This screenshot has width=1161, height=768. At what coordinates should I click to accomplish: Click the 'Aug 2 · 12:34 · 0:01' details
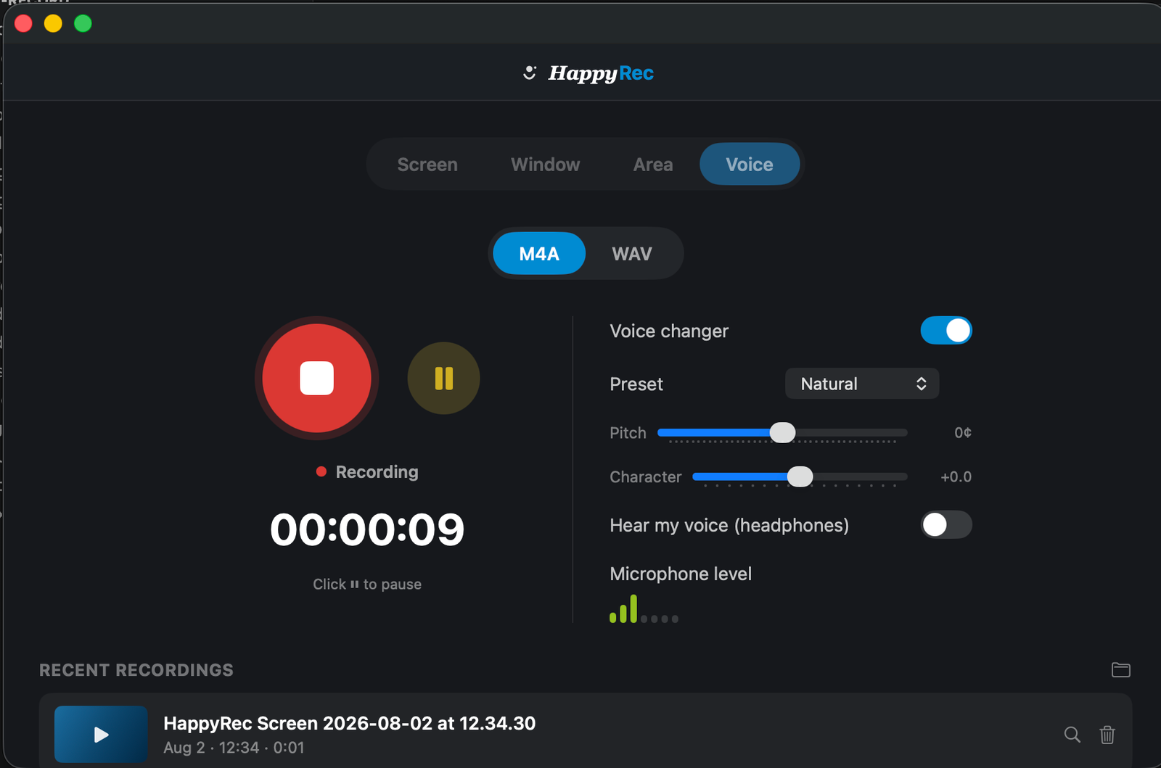(x=234, y=748)
